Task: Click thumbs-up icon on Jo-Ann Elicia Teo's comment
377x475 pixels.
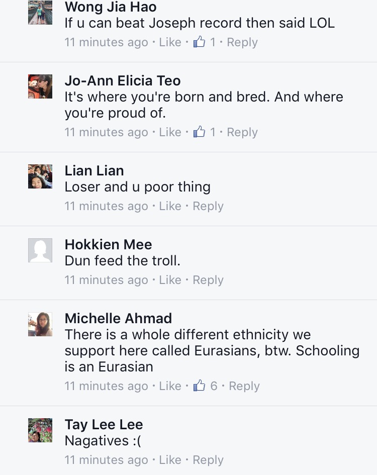Action: coord(200,132)
